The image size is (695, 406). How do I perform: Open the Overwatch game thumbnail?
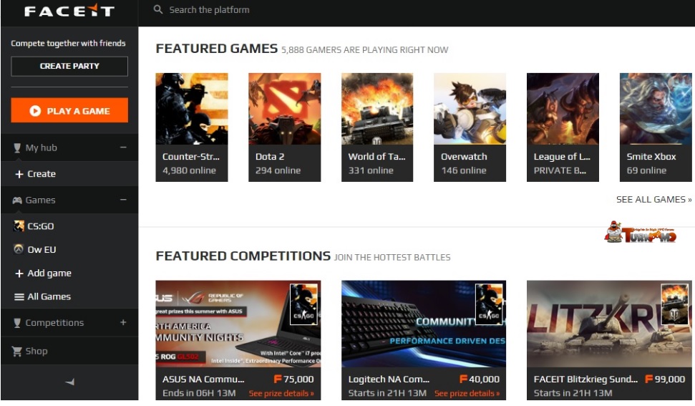click(470, 109)
